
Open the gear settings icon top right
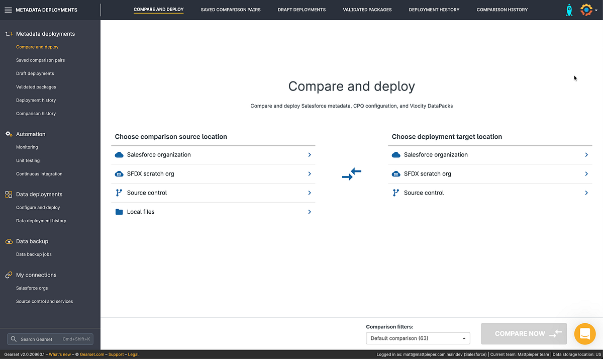[x=586, y=9]
